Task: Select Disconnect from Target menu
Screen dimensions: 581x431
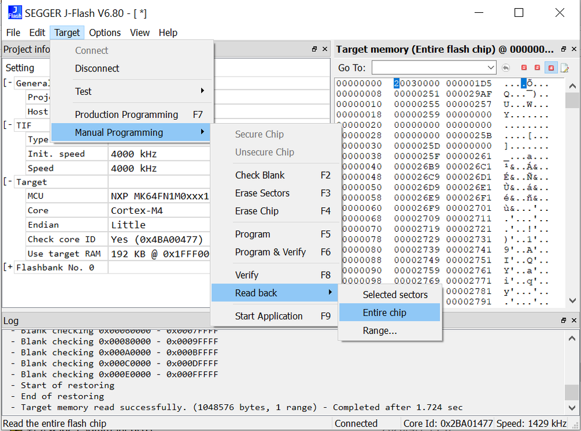Action: tap(132, 69)
